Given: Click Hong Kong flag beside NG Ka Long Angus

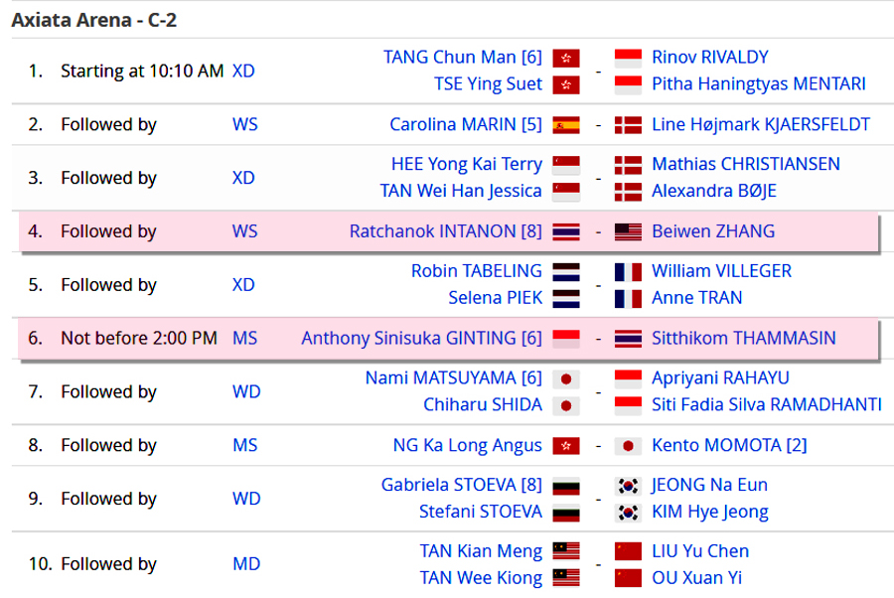Looking at the screenshot, I should tap(565, 446).
